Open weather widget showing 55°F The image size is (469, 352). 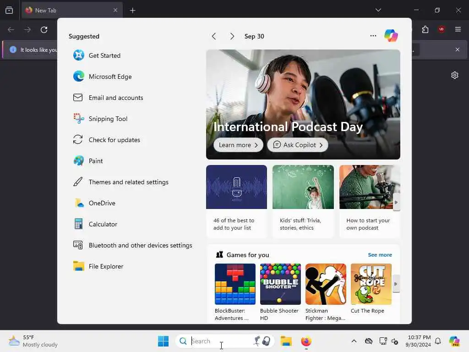point(33,341)
